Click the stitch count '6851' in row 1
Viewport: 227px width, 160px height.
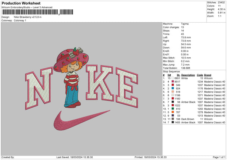point(177,78)
